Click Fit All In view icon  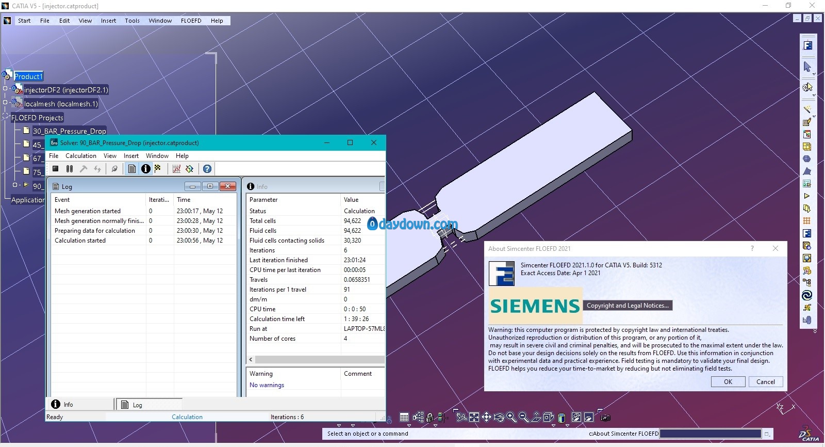(474, 417)
